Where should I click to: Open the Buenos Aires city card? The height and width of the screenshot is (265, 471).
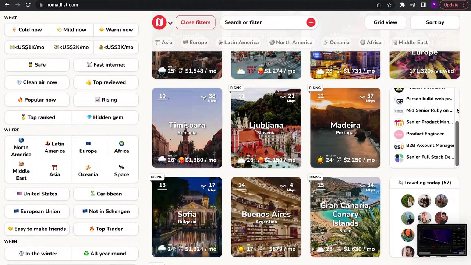[266, 217]
